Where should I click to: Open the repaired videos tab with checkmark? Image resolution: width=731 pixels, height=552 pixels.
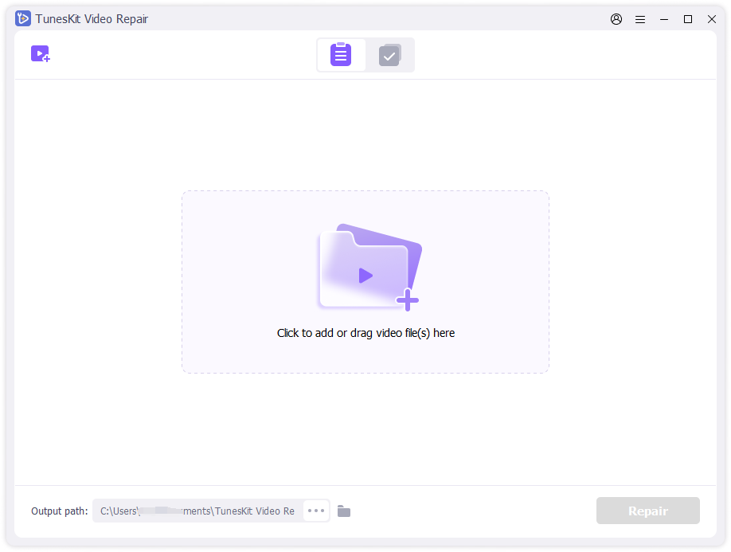(x=389, y=55)
